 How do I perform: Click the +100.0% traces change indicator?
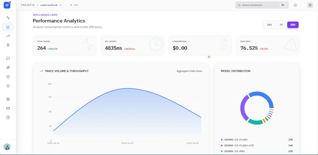(x=52, y=49)
